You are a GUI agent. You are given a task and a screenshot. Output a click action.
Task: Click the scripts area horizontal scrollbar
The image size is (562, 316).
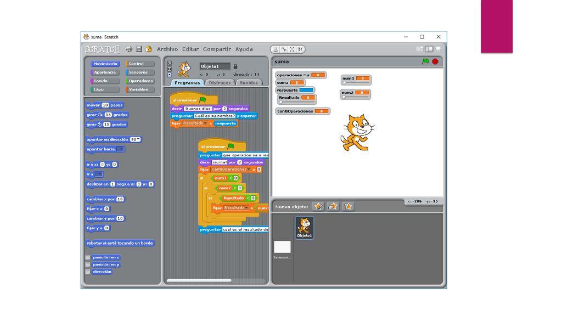point(199,280)
